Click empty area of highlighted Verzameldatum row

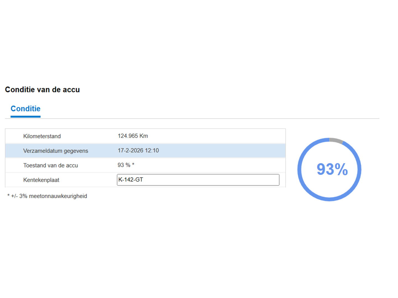coord(221,151)
